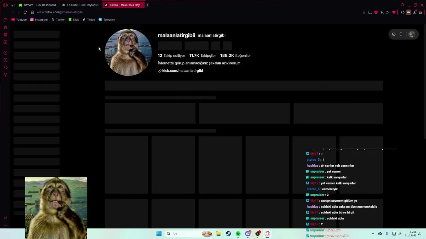The width and height of the screenshot is (426, 239).
Task: Open kick.com/malaanlatirgibi profile link
Action: pyautogui.click(x=182, y=71)
